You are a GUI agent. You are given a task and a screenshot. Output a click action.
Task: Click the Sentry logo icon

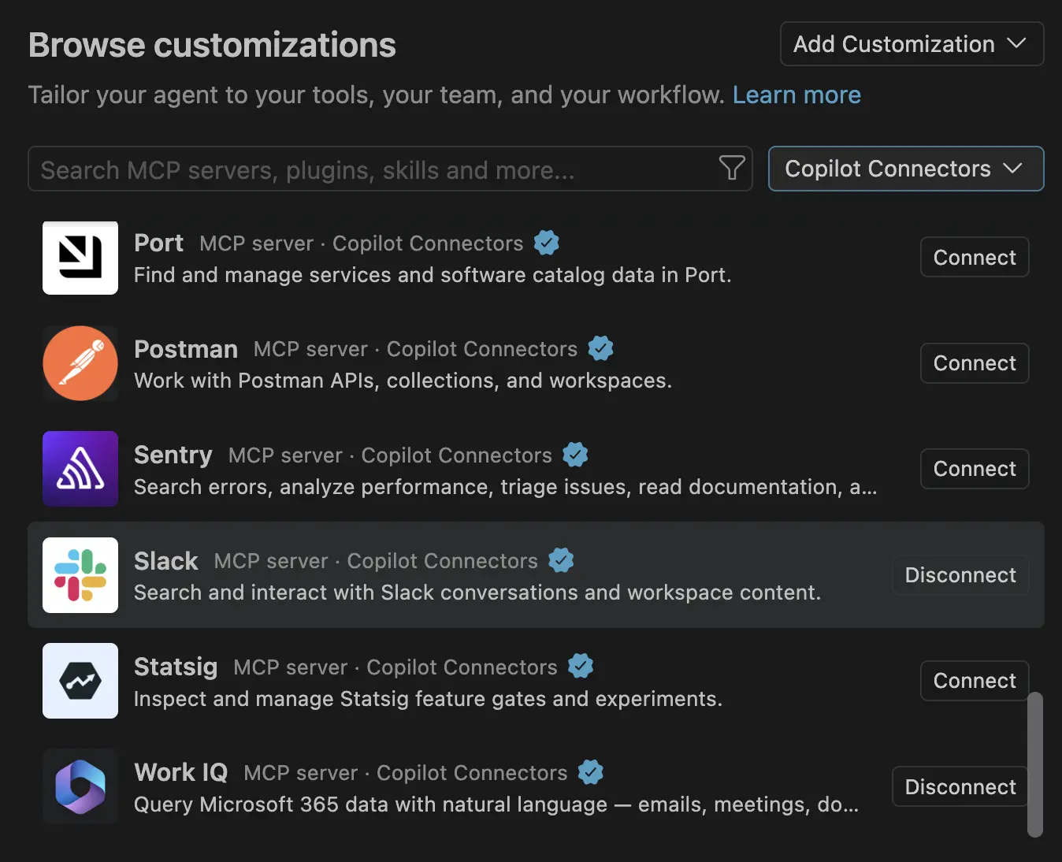pos(80,469)
